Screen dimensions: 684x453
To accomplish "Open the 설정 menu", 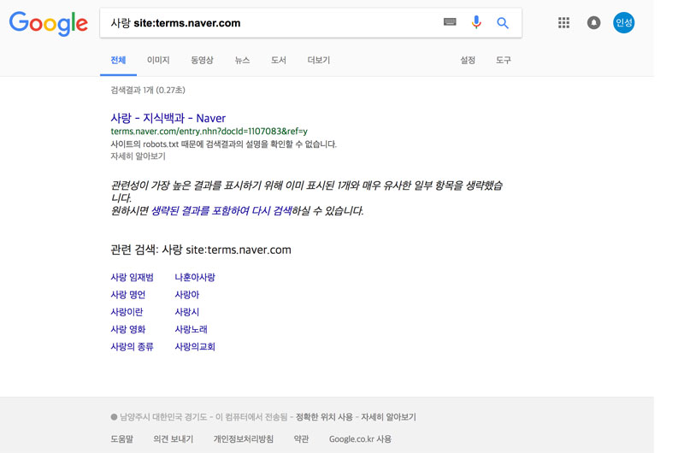I will (x=468, y=60).
